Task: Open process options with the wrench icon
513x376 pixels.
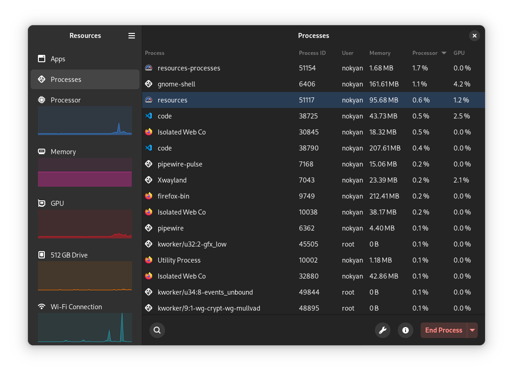Action: coord(383,330)
